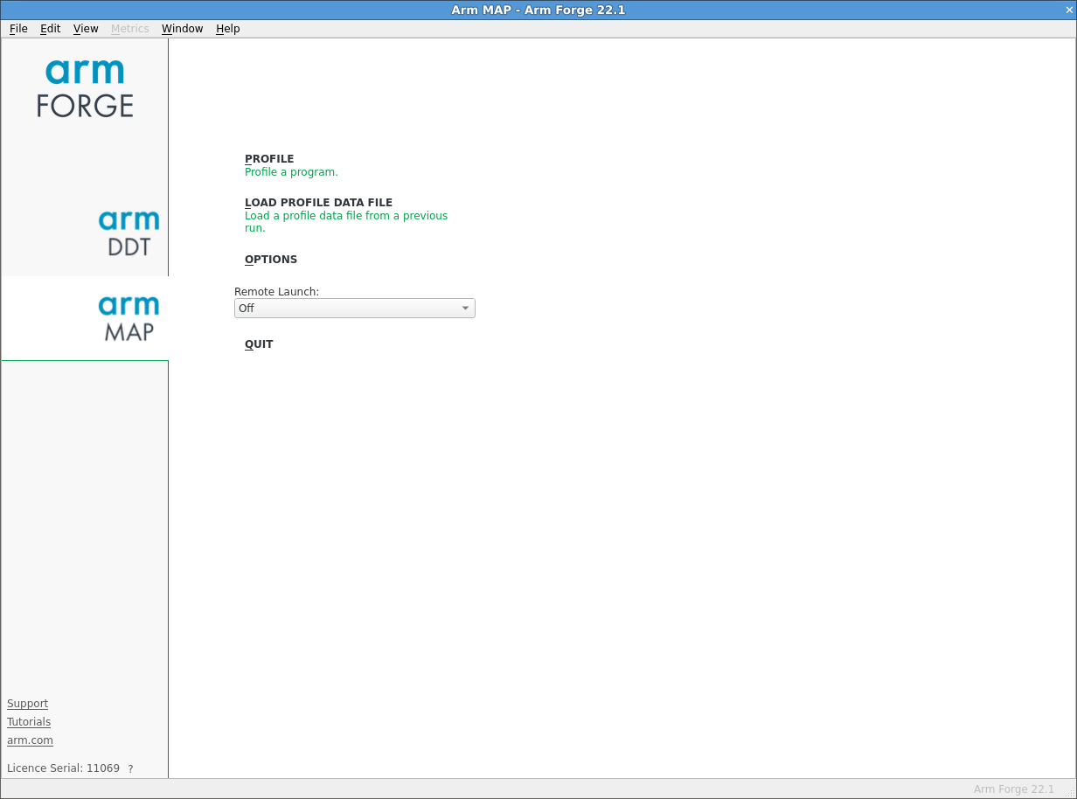Viewport: 1077px width, 799px height.
Task: Open OPTIONS from the welcome page
Action: click(271, 260)
